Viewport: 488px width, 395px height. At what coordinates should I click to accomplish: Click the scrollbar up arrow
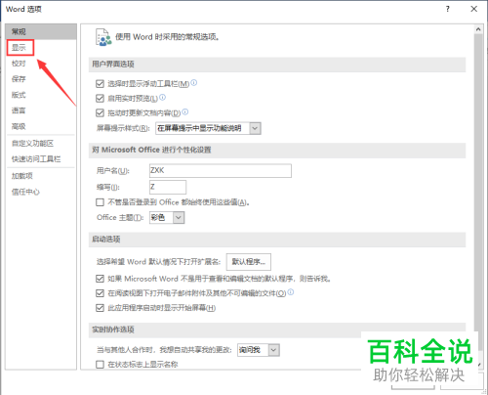[478, 29]
